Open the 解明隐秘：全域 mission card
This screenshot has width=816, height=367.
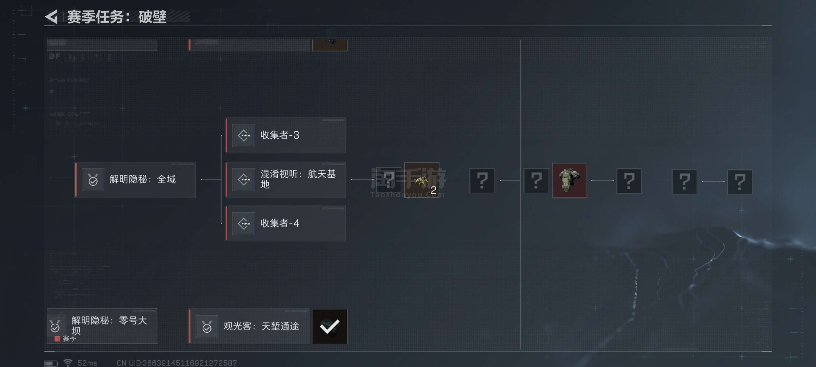click(x=135, y=179)
